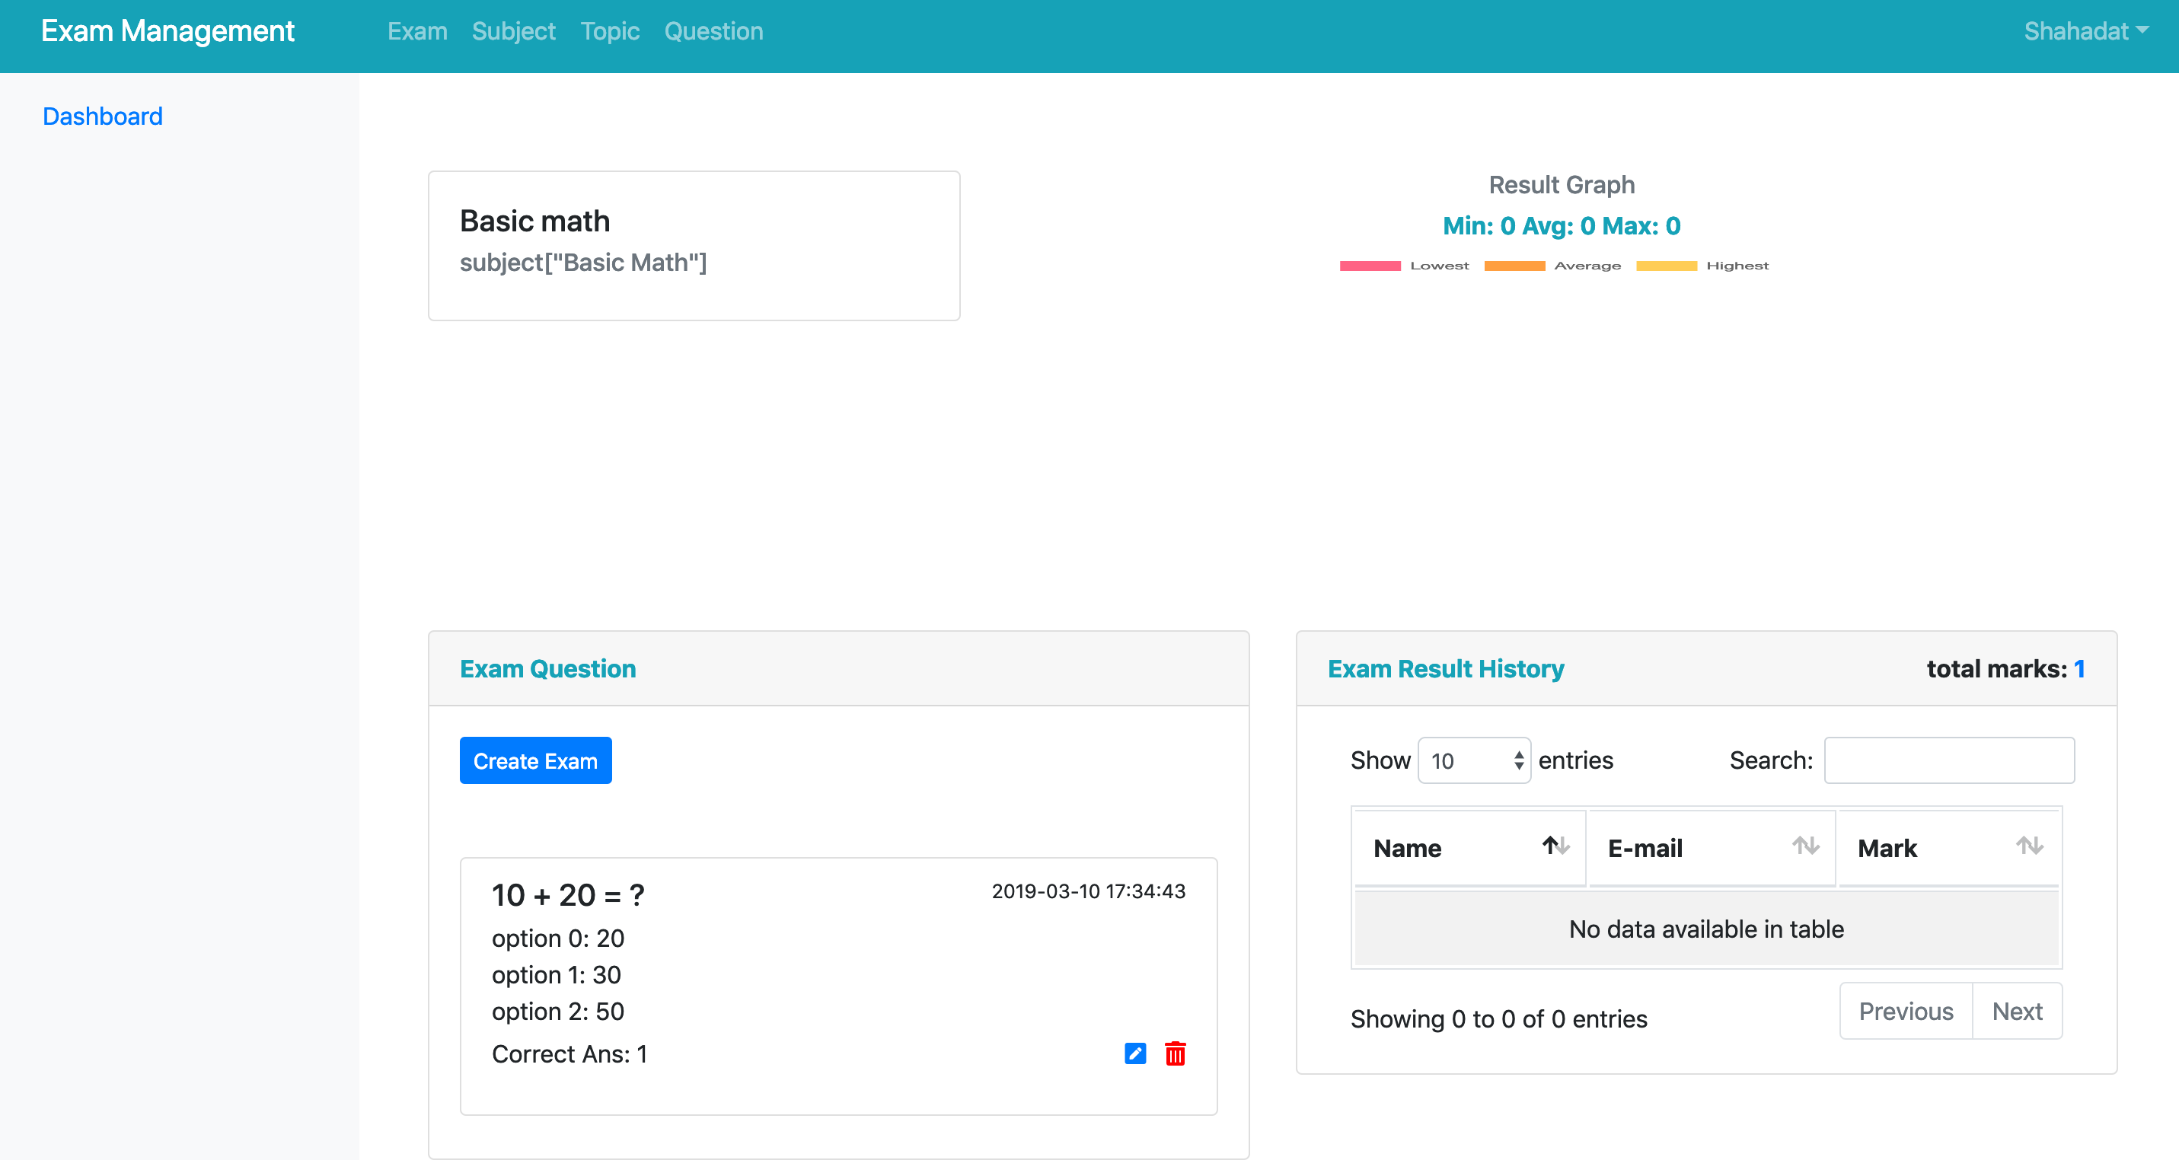Open the Shahadat user dropdown
This screenshot has width=2179, height=1160.
[2086, 31]
